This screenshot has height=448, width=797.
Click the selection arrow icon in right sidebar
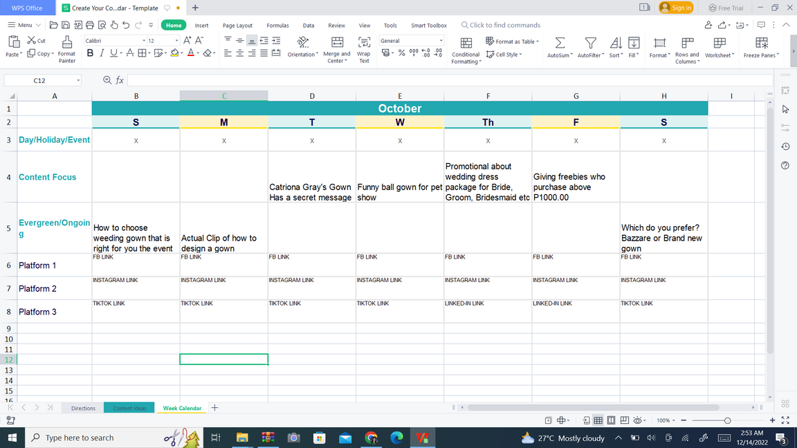coord(785,109)
